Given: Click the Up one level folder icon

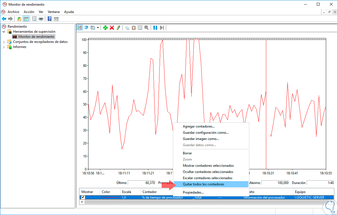Looking at the screenshot, I should point(19,19).
